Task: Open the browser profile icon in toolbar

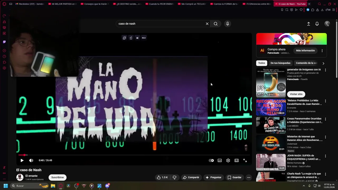Action: [x=317, y=10]
